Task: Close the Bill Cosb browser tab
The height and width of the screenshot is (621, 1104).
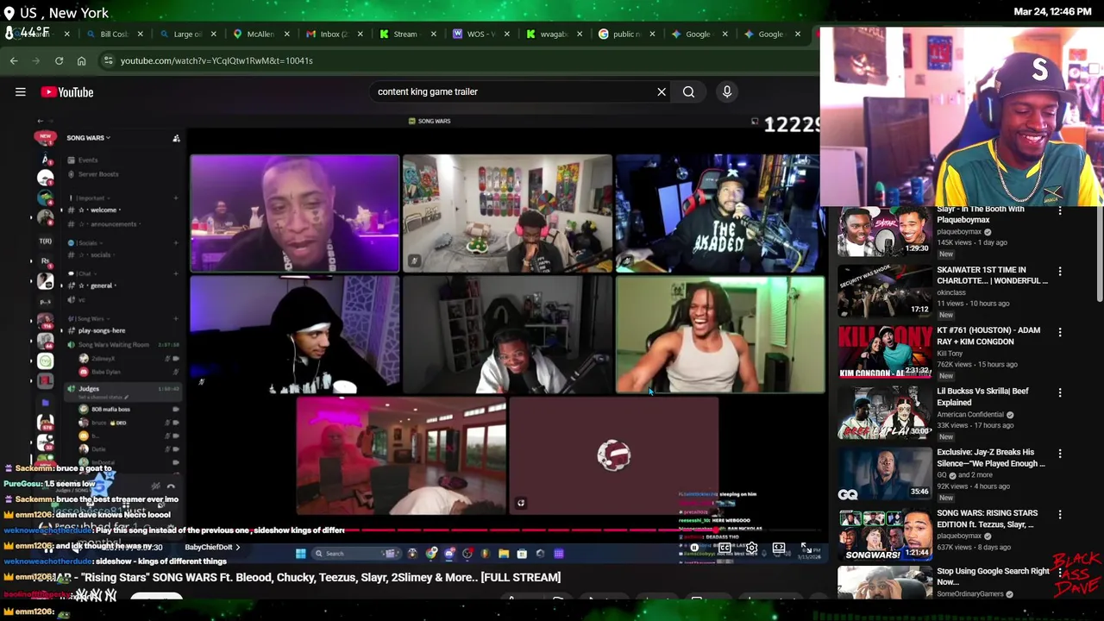Action: tap(140, 34)
